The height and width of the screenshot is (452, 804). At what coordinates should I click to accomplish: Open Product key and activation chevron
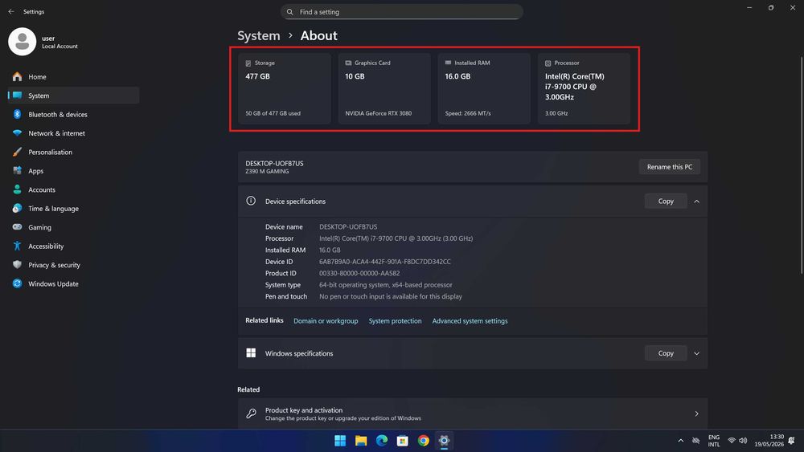[696, 413]
